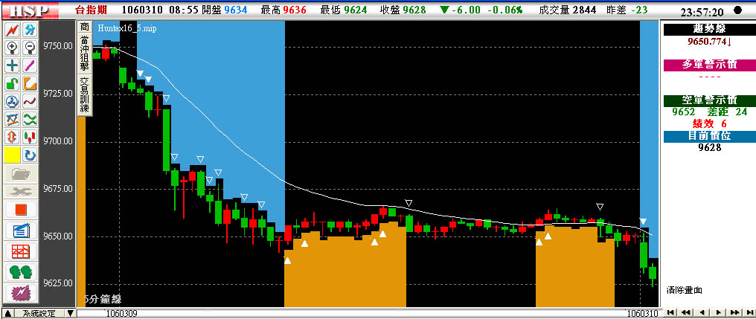The image size is (756, 319).
Task: Click the grayed-out wrench tools icon
Action: (x=21, y=192)
